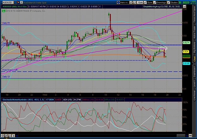197x139 pixels.
Task: Change the 15m timeframe selector
Action: click(x=140, y=3)
